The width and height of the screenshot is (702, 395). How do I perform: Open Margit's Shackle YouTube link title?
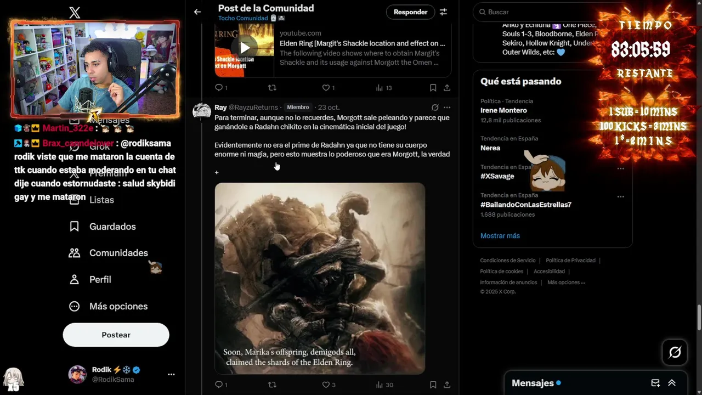(x=363, y=43)
